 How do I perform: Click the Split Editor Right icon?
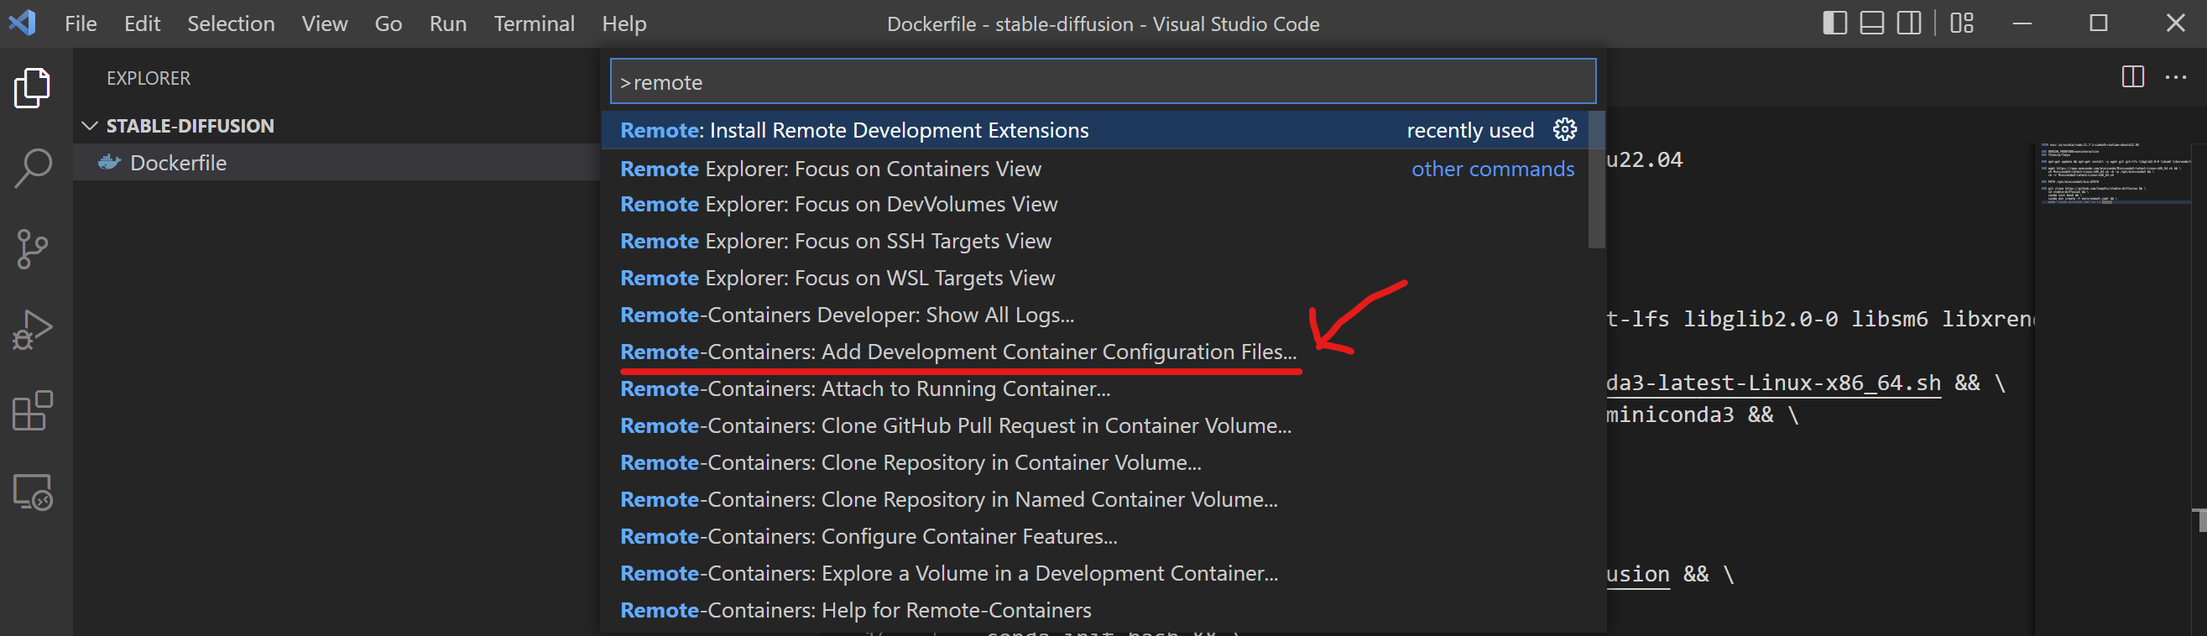[2132, 77]
